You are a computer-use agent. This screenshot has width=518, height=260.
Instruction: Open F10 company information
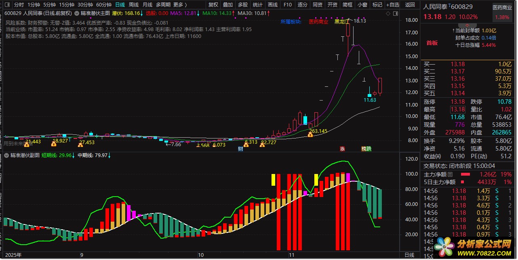(x=287, y=5)
